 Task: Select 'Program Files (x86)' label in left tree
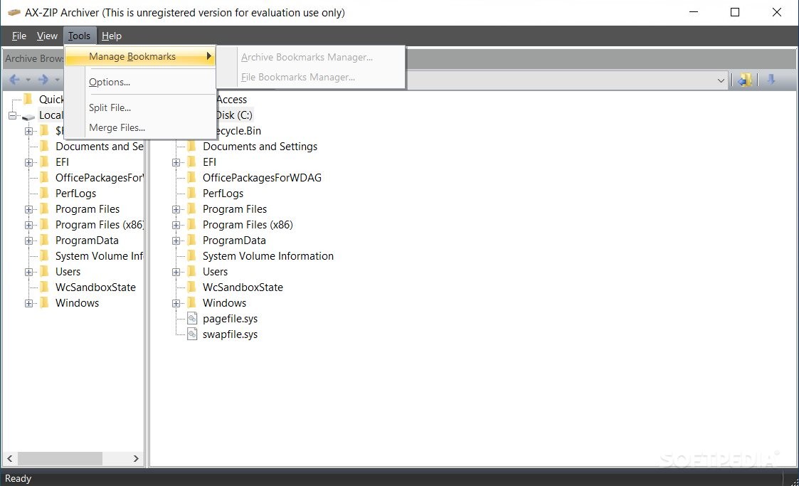point(100,225)
